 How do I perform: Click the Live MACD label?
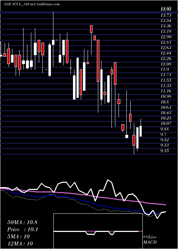[150, 240]
